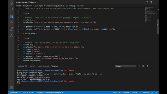
Task: Open notifications with the bell icon
Action: click(156, 93)
